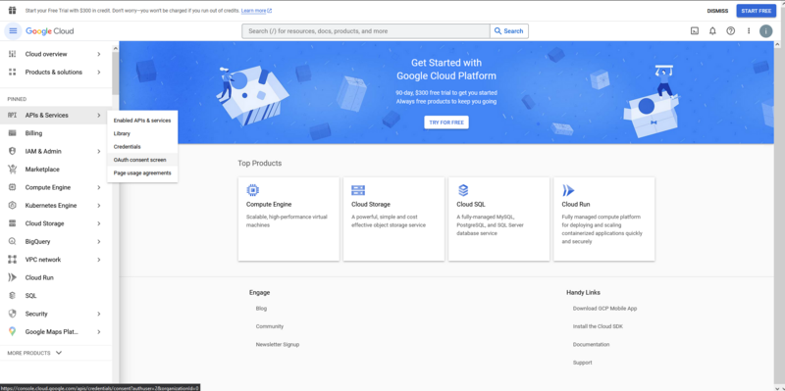Image resolution: width=785 pixels, height=391 pixels.
Task: Expand the Kubernetes Engine chevron
Action: 99,205
